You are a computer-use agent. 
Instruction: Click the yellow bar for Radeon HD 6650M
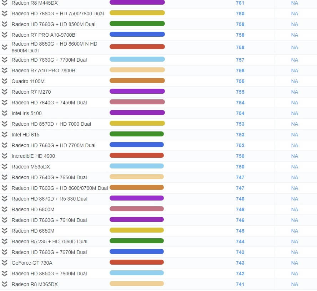tap(137, 230)
